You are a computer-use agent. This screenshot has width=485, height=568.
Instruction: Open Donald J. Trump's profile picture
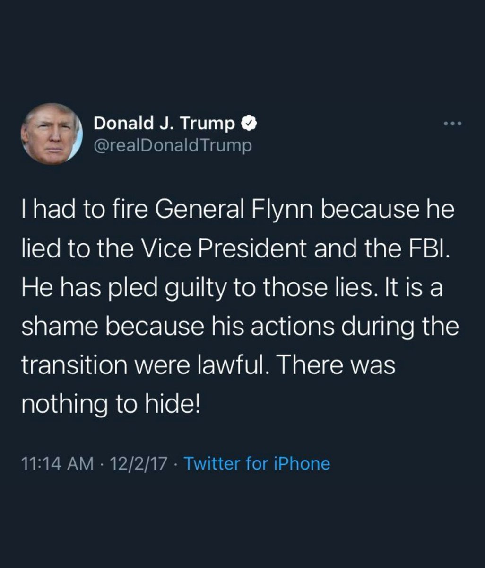click(52, 134)
